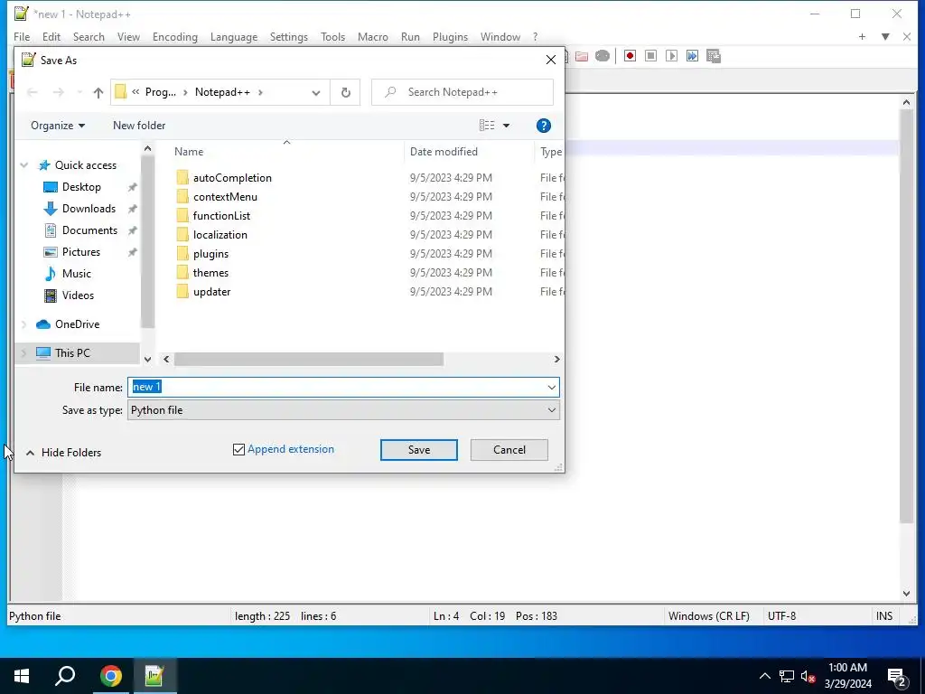The image size is (925, 694).
Task: Click the dialog's back navigation arrow
Action: pyautogui.click(x=33, y=92)
